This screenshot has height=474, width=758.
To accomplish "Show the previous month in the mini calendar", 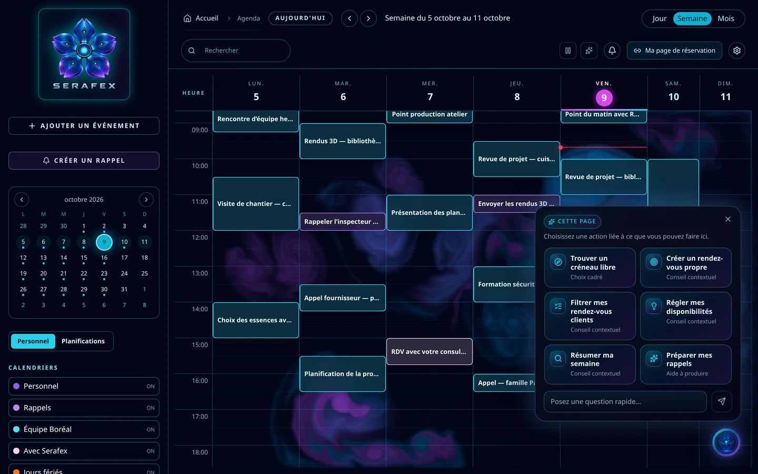I will point(22,200).
